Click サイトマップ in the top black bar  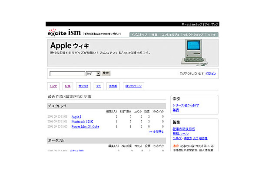[211, 24]
